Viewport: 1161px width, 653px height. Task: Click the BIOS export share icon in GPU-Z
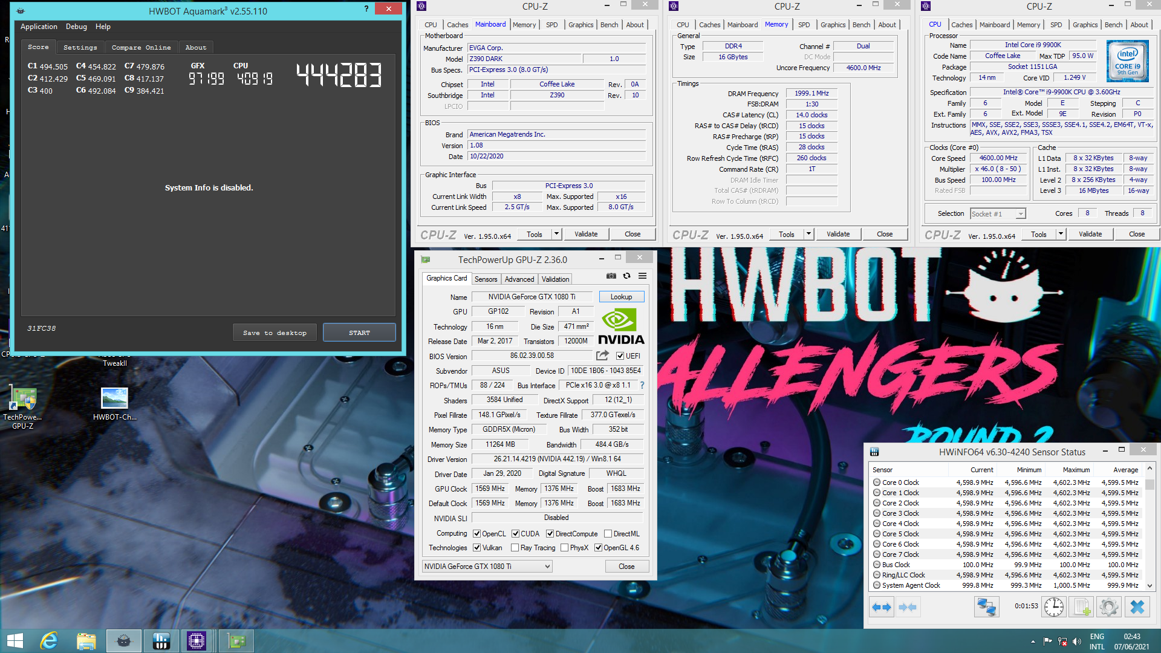(x=602, y=356)
